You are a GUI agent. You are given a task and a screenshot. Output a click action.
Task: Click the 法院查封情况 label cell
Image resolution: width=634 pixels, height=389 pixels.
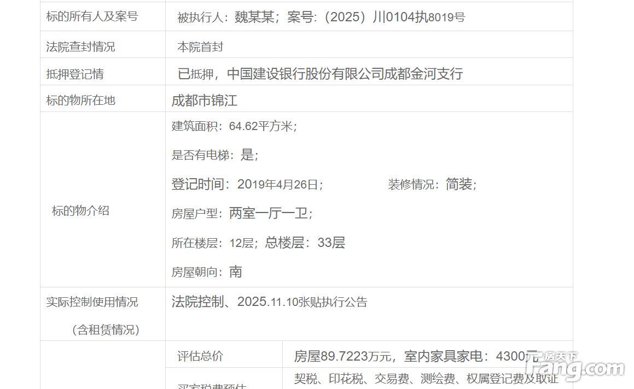tap(80, 47)
